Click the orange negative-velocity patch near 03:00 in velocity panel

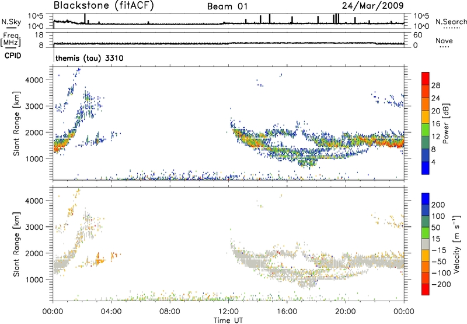[99, 261]
